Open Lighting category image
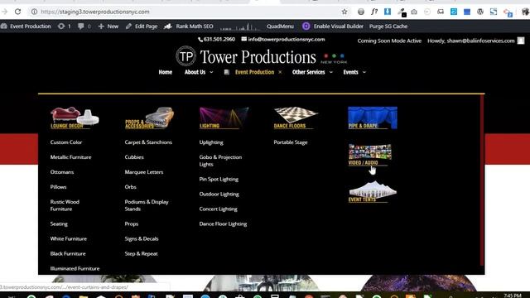This screenshot has height=298, width=530. (x=224, y=118)
